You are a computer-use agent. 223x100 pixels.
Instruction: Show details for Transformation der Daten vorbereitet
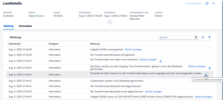(x=148, y=60)
